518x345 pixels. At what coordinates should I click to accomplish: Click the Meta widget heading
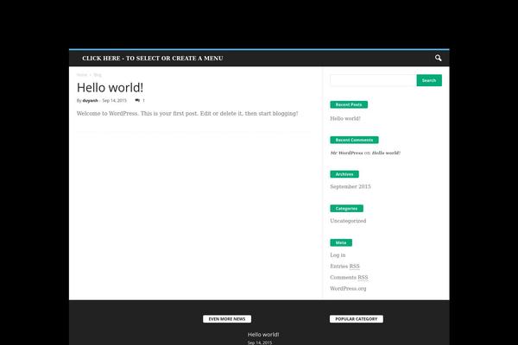(341, 242)
